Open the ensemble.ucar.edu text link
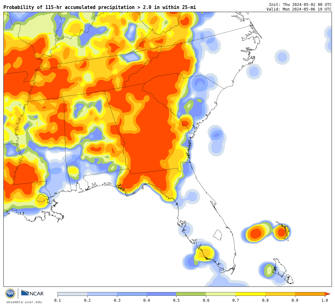335x306 pixels. click(x=24, y=302)
